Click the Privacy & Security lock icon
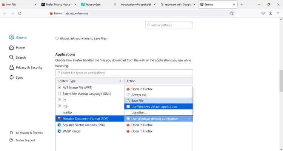 pos(12,67)
